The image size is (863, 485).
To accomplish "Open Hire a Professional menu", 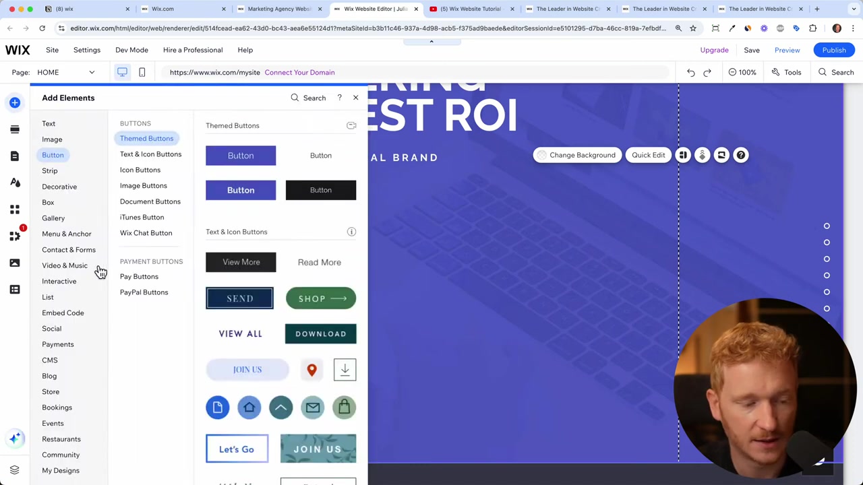I will (x=193, y=50).
